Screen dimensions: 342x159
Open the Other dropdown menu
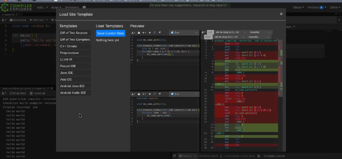pos(335,7)
